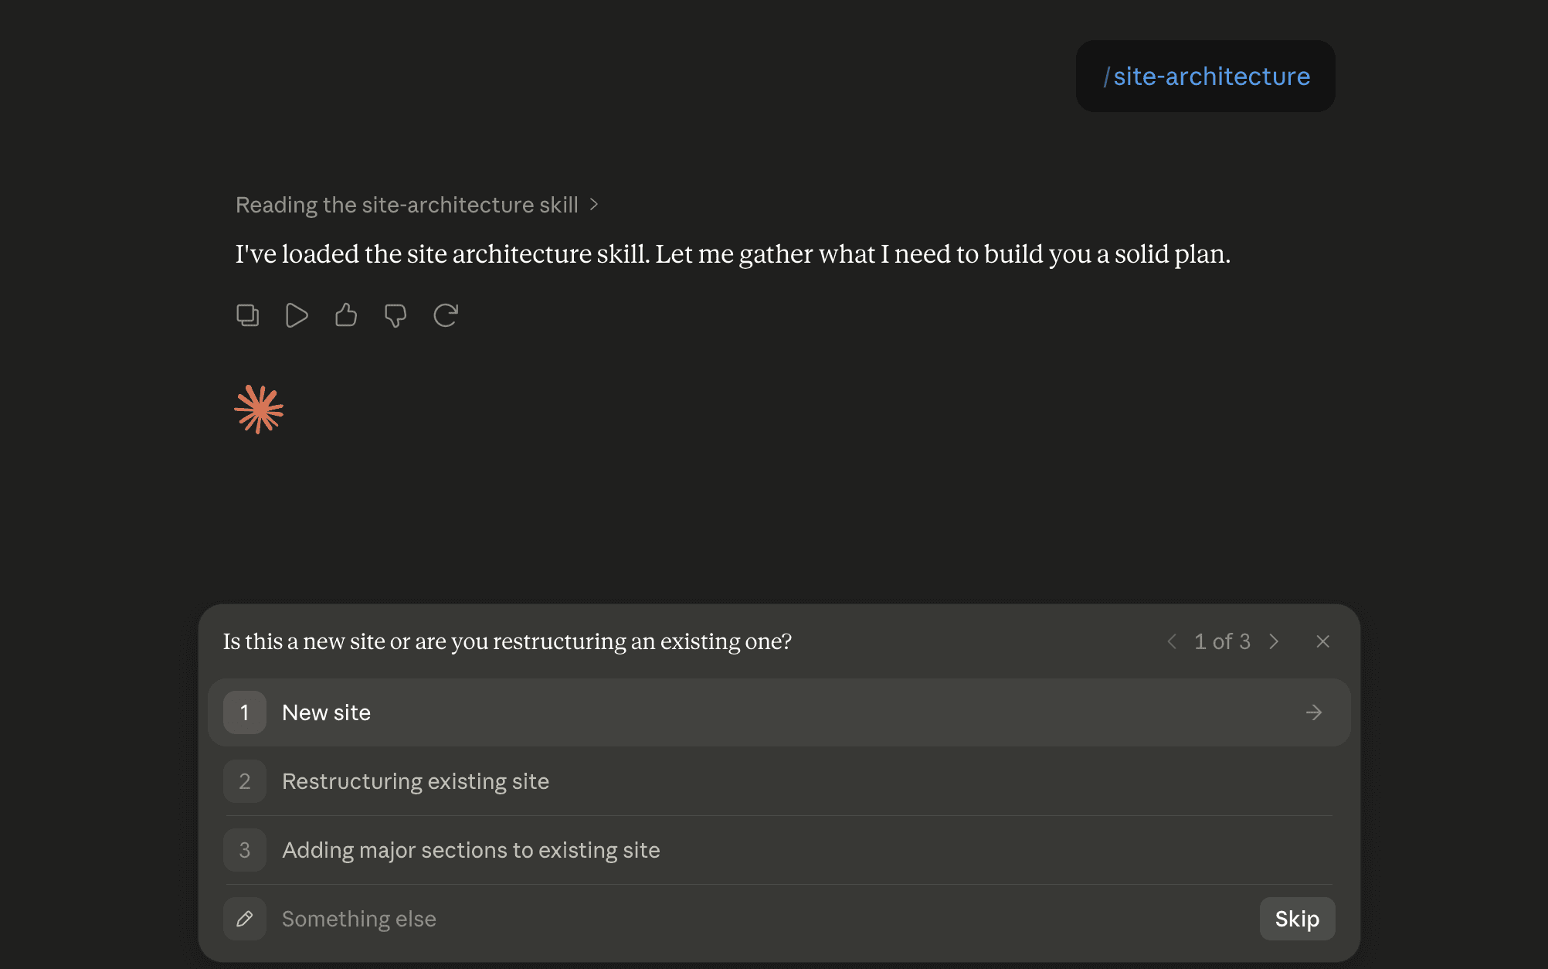
Task: Go to previous question arrow
Action: [1172, 641]
